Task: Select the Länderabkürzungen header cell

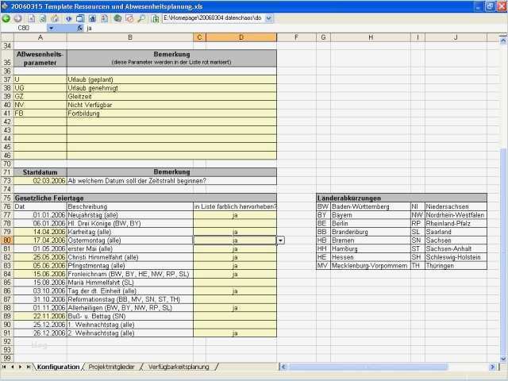Action: 402,198
